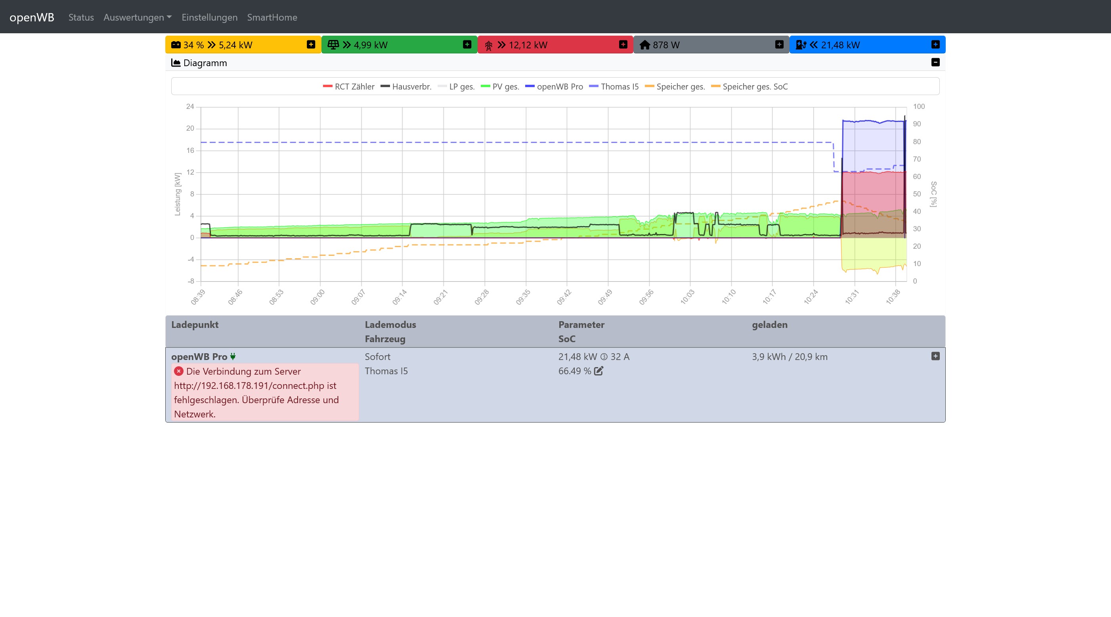The image size is (1111, 617).
Task: Open the Auswertungen dropdown menu
Action: [137, 17]
